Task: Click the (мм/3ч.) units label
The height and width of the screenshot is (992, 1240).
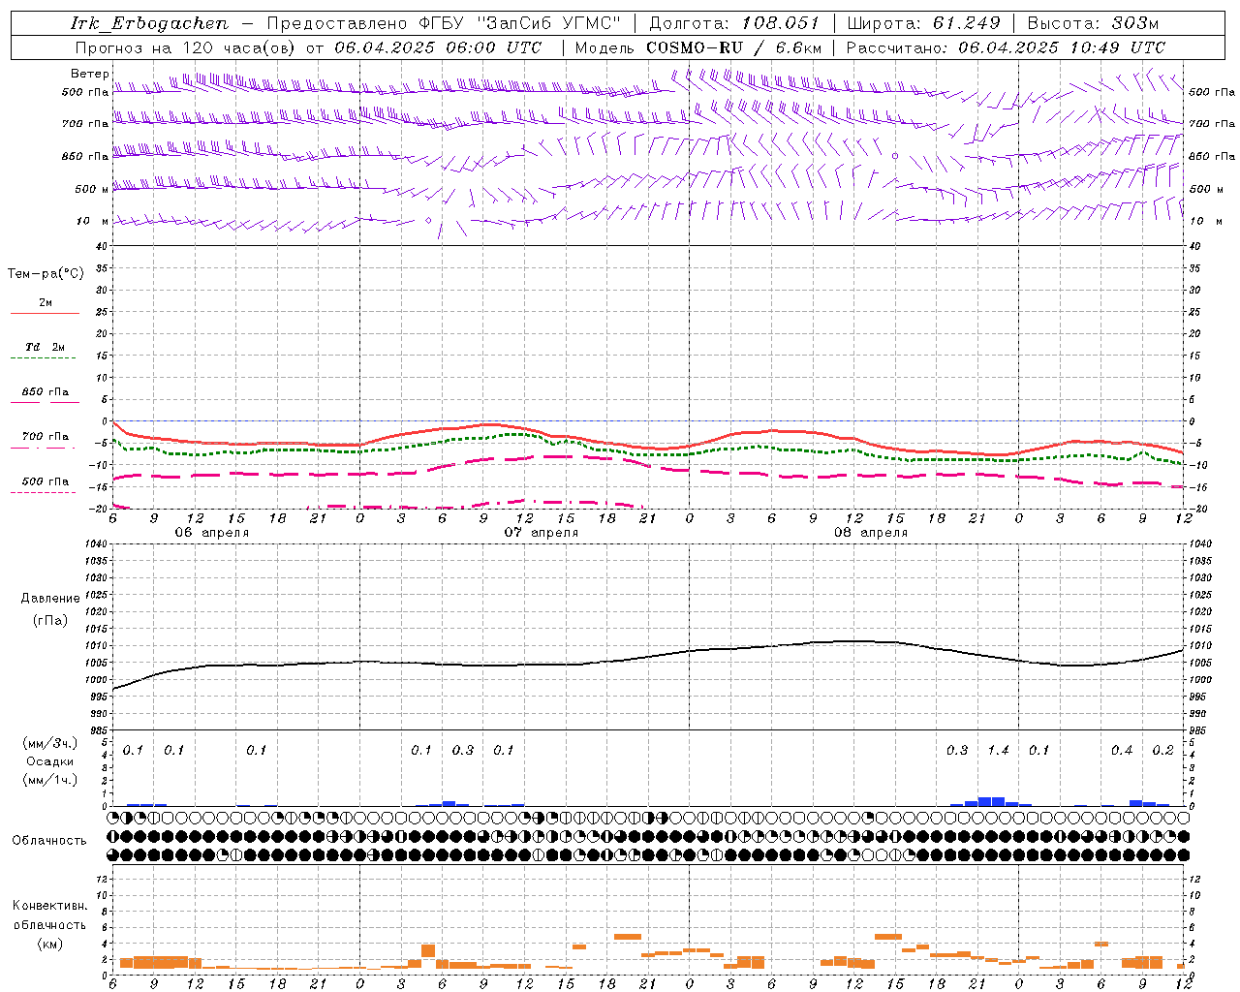Action: [x=50, y=744]
